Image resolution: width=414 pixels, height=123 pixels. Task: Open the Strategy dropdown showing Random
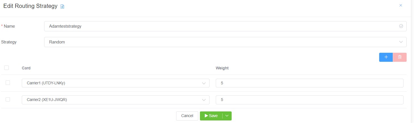tap(225, 42)
